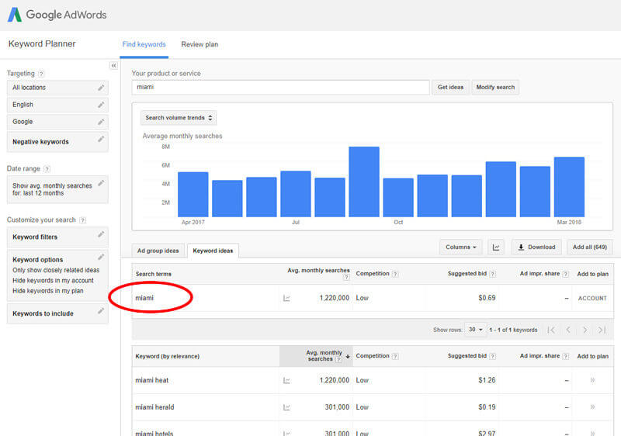Viewport: 621px width, 436px height.
Task: Click the Add all (649) button
Action: (x=589, y=247)
